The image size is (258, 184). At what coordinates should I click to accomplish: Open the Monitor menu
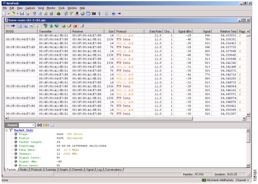51,8
